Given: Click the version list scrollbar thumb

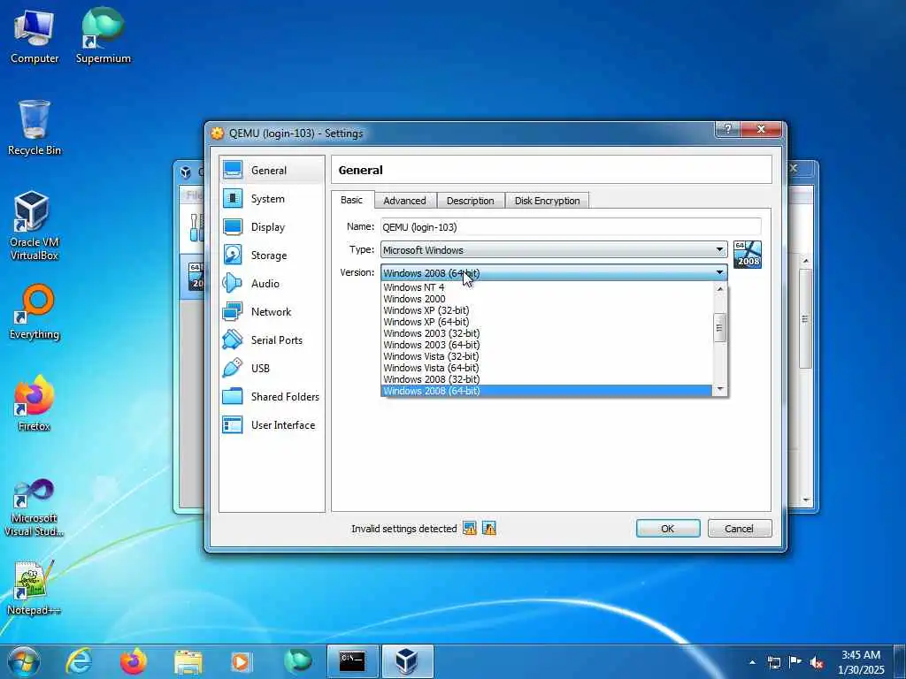Looking at the screenshot, I should tap(720, 328).
